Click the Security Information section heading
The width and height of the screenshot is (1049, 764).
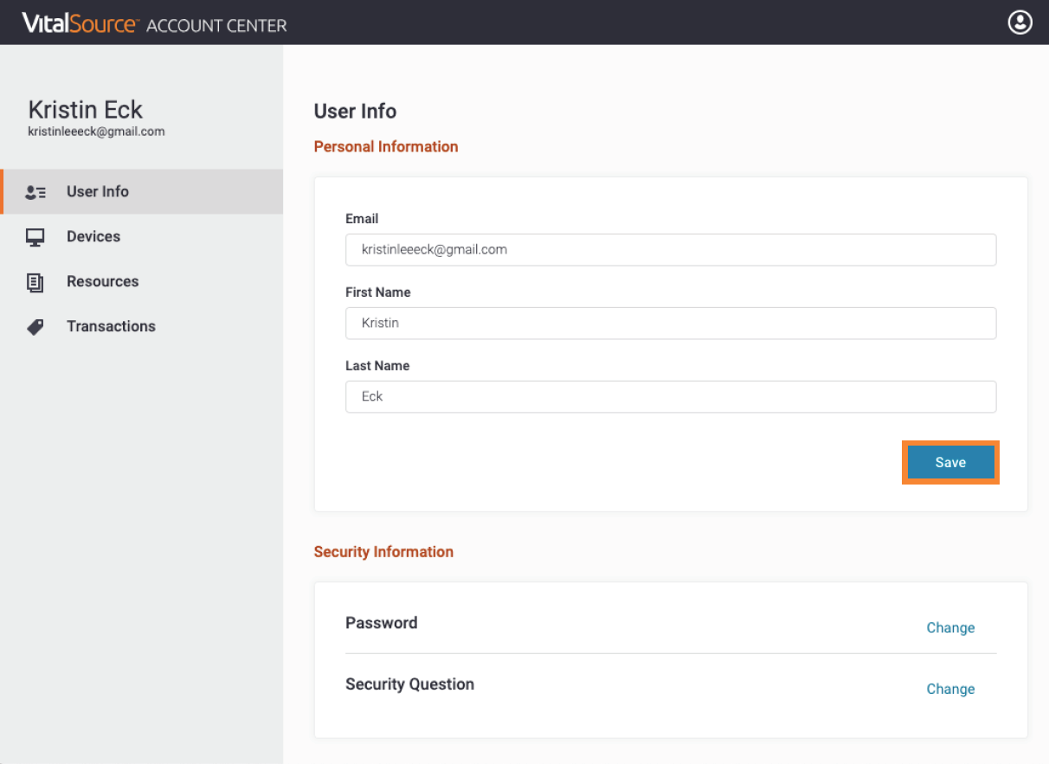click(383, 552)
